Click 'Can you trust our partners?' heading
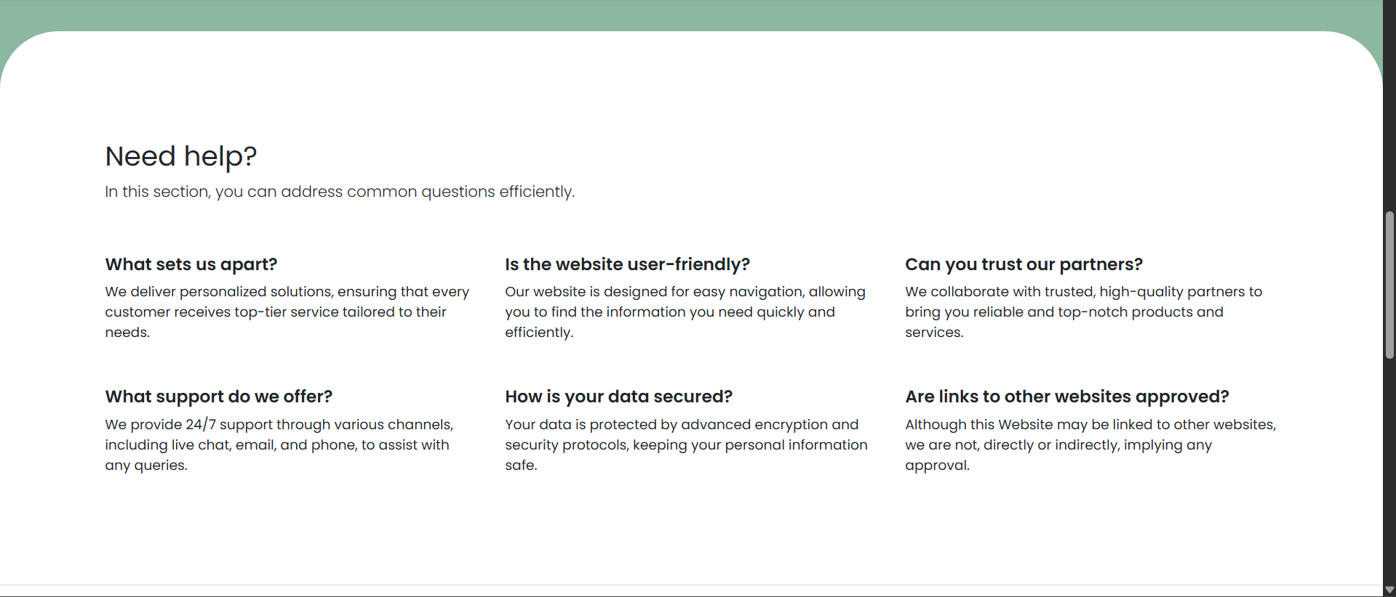The image size is (1396, 597). click(x=1024, y=264)
